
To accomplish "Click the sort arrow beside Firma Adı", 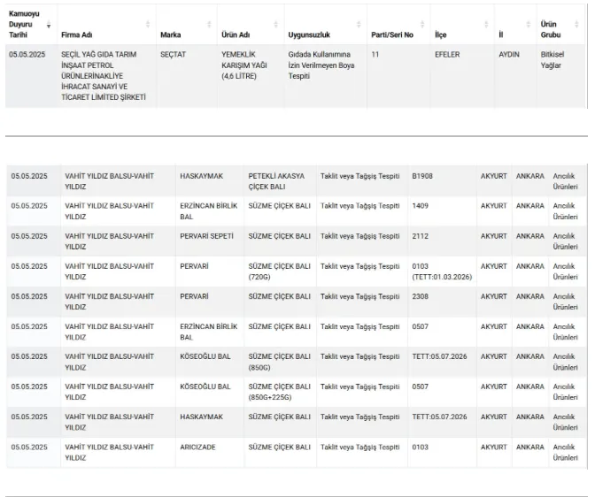I will coord(148,25).
